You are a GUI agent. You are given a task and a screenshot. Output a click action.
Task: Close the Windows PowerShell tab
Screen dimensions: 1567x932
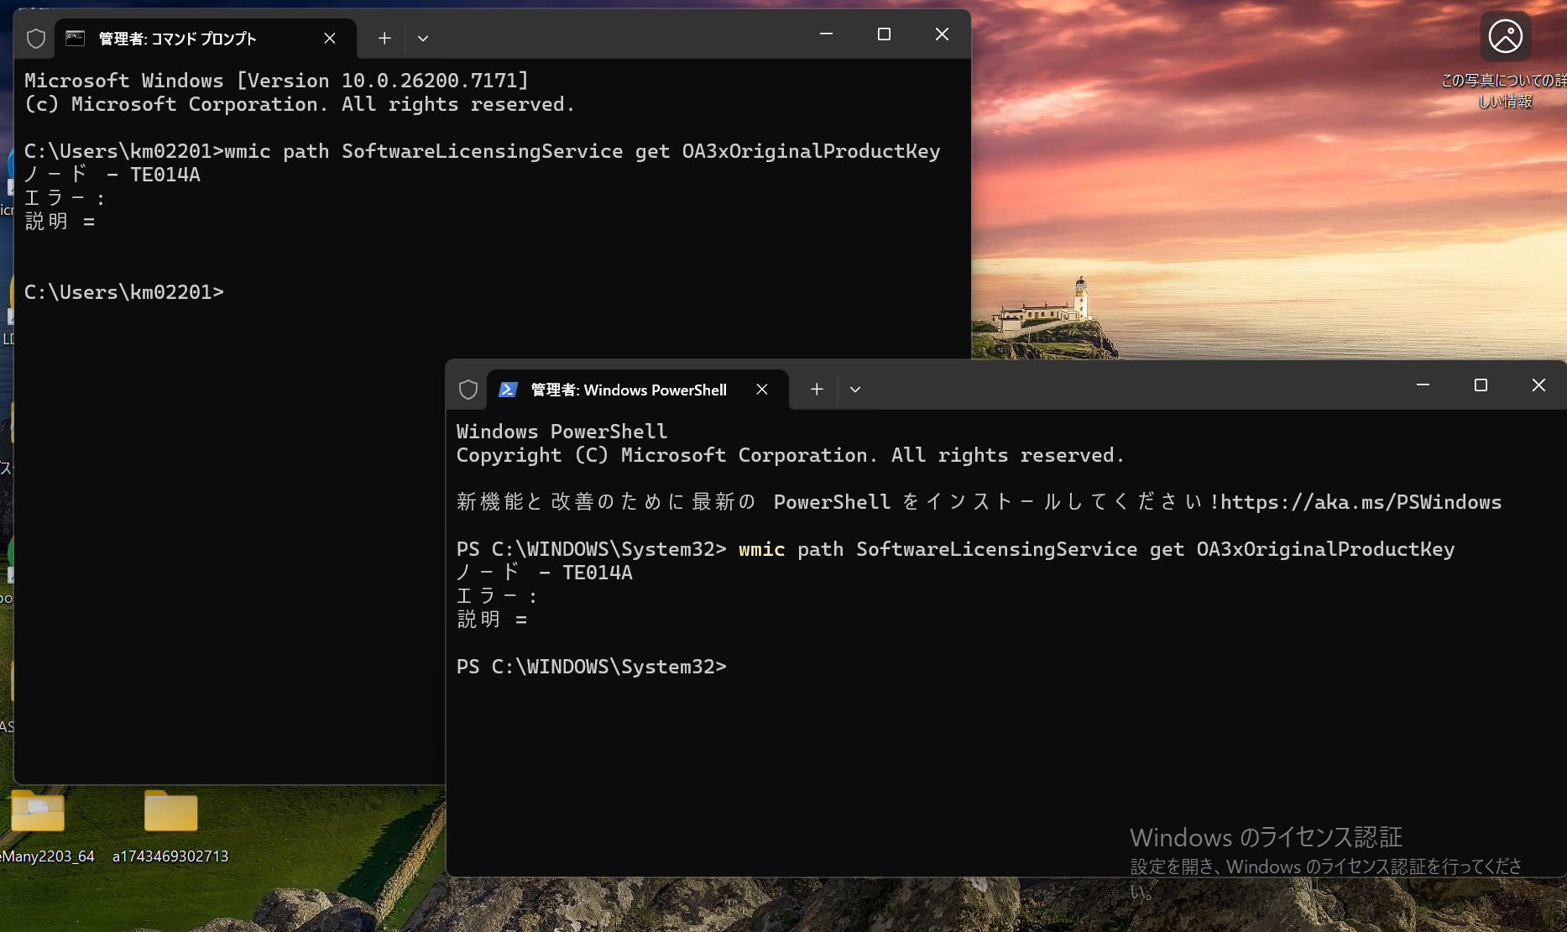pyautogui.click(x=762, y=390)
